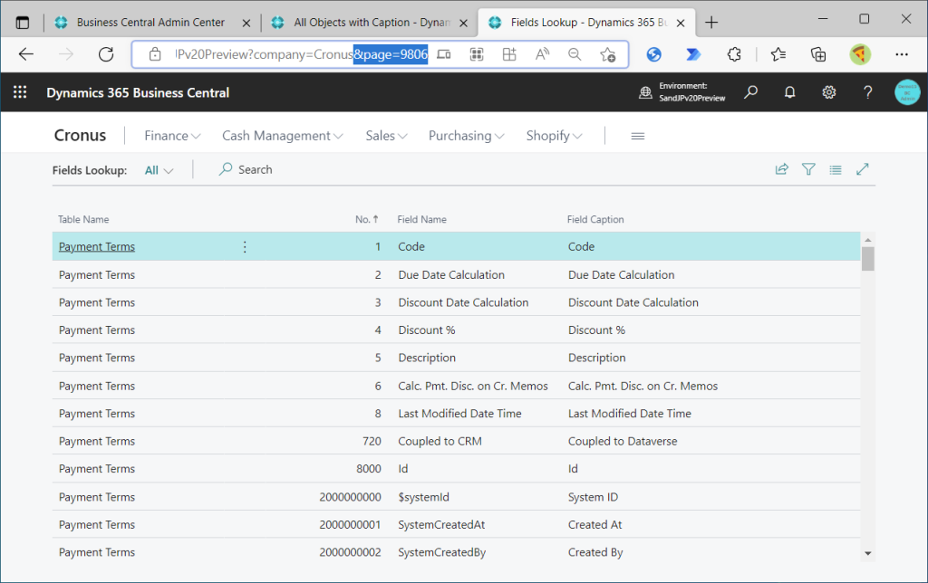The width and height of the screenshot is (928, 583).
Task: Open the Payment Terms link in Code row
Action: pos(97,246)
